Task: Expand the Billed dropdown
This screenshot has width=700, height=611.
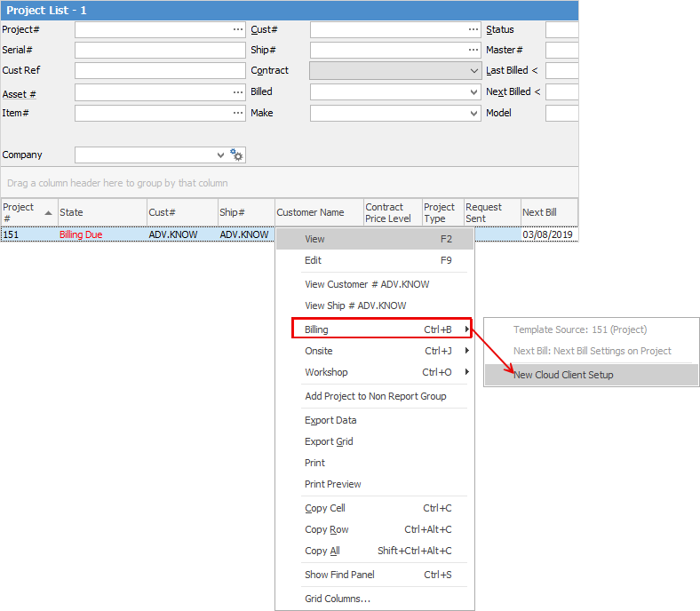Action: click(473, 92)
